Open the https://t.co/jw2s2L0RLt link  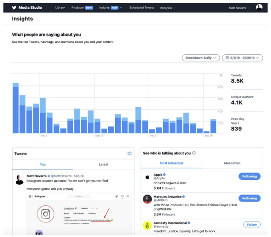170,183
